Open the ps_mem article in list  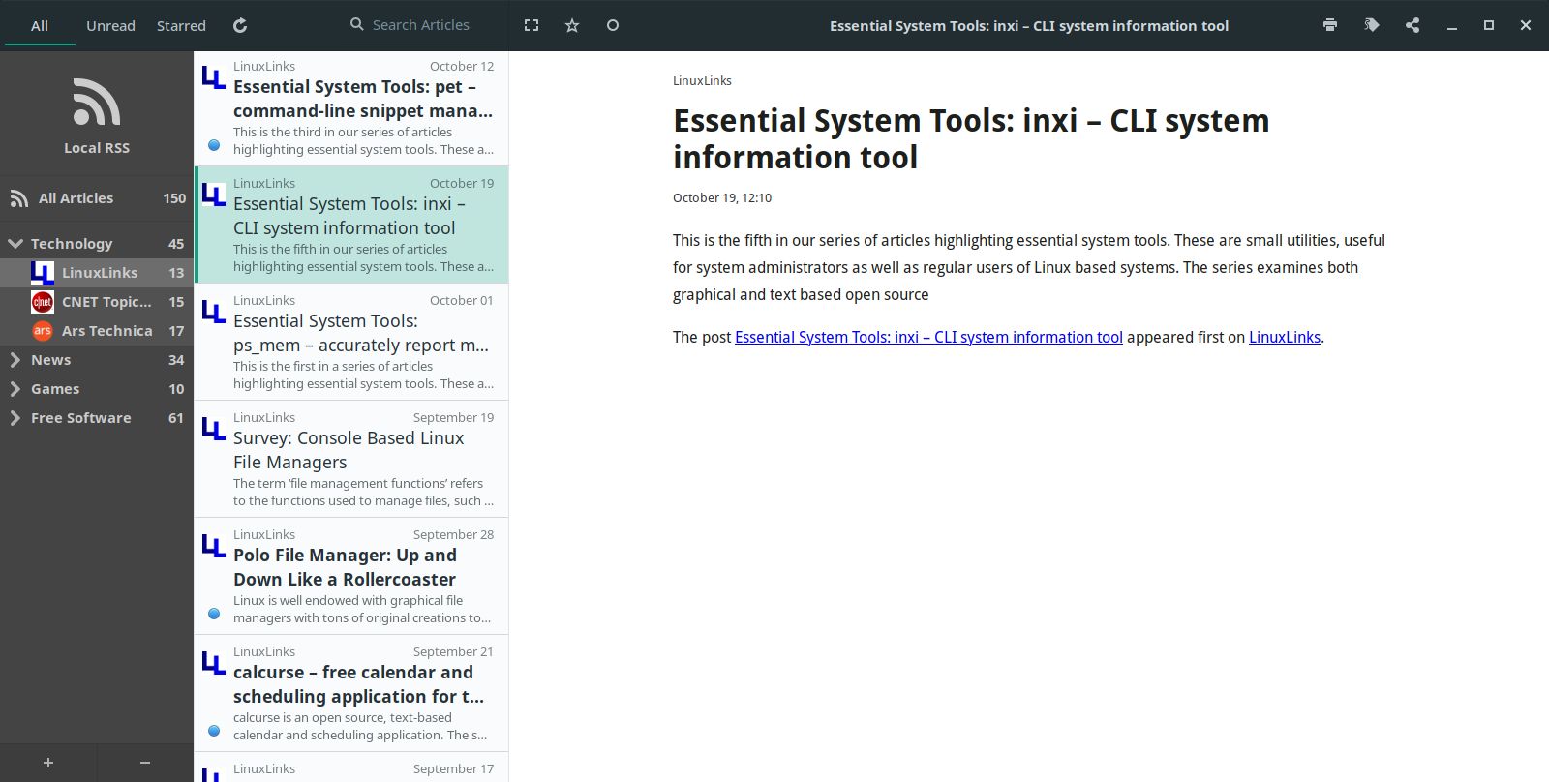click(x=351, y=342)
